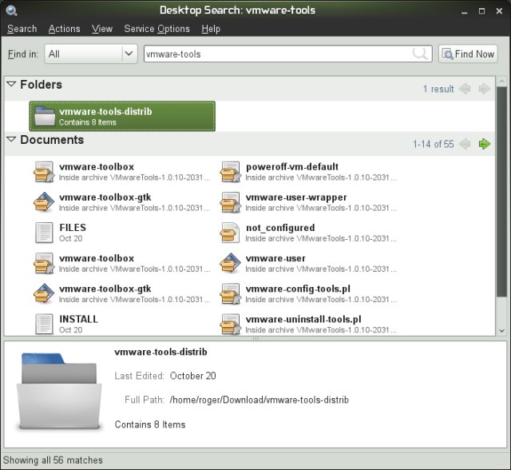This screenshot has height=470, width=511.
Task: Open the View menu
Action: [x=102, y=29]
